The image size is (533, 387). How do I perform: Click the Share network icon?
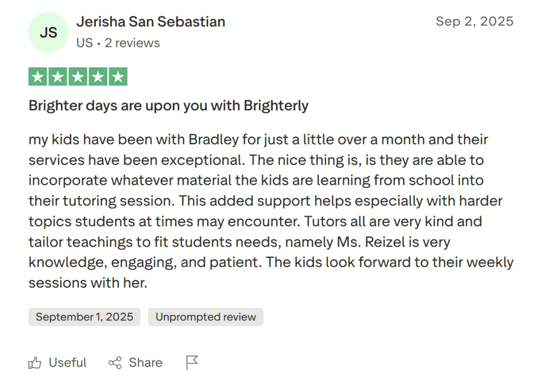(116, 363)
